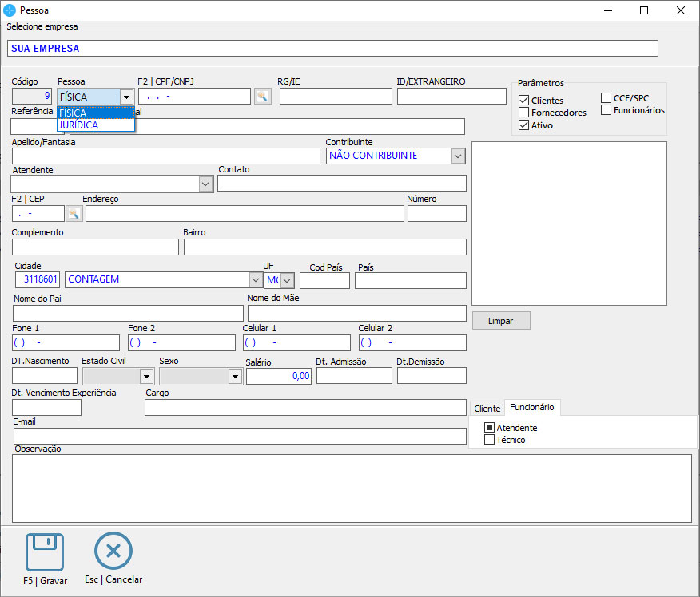The image size is (700, 597).
Task: Enable the Fornecedores checkbox
Action: pos(524,113)
